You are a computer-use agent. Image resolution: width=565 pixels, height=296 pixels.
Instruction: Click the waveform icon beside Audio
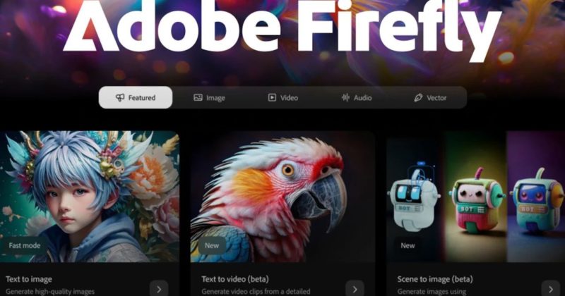coord(345,97)
